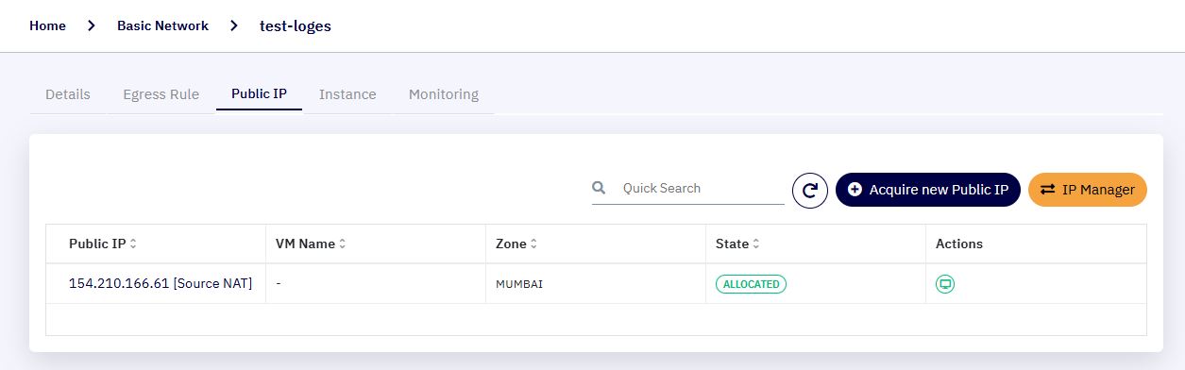Click the plus icon on Acquire button
Image resolution: width=1185 pixels, height=370 pixels.
pos(855,189)
